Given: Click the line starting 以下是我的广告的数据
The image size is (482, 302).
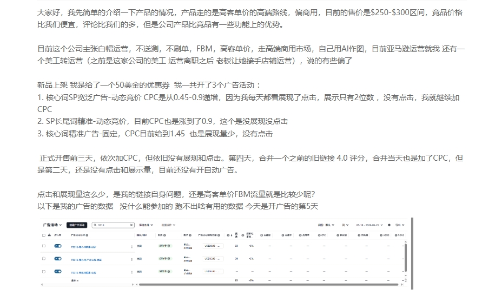Looking at the screenshot, I should (x=177, y=206).
